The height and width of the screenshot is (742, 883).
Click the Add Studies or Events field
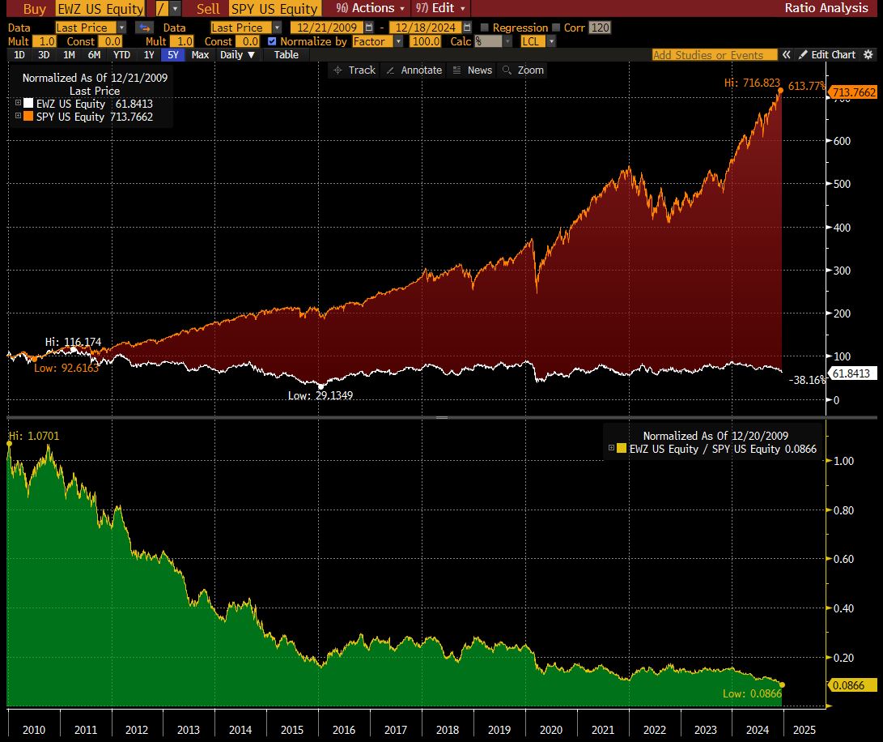point(714,55)
